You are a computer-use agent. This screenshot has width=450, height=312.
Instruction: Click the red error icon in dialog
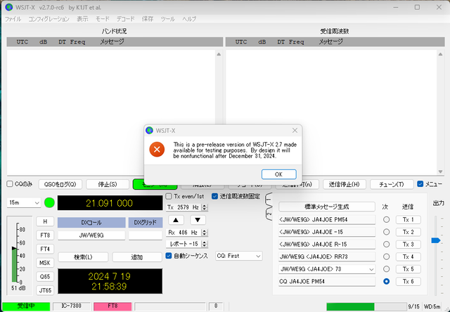tap(157, 150)
